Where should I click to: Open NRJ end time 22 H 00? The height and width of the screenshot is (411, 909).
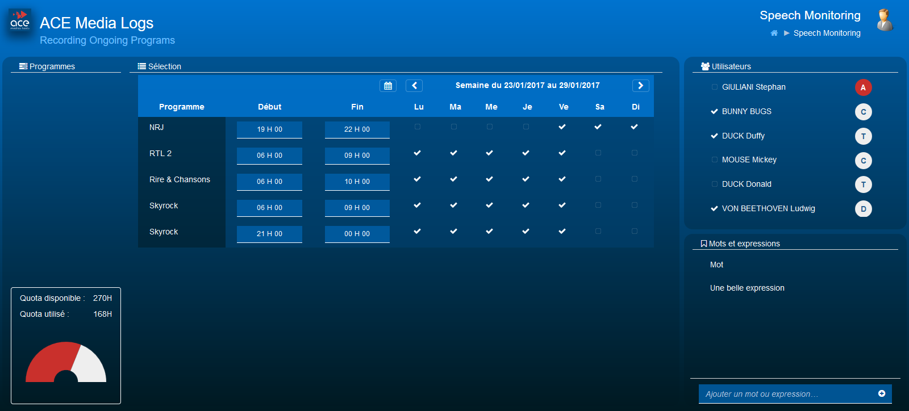click(357, 129)
